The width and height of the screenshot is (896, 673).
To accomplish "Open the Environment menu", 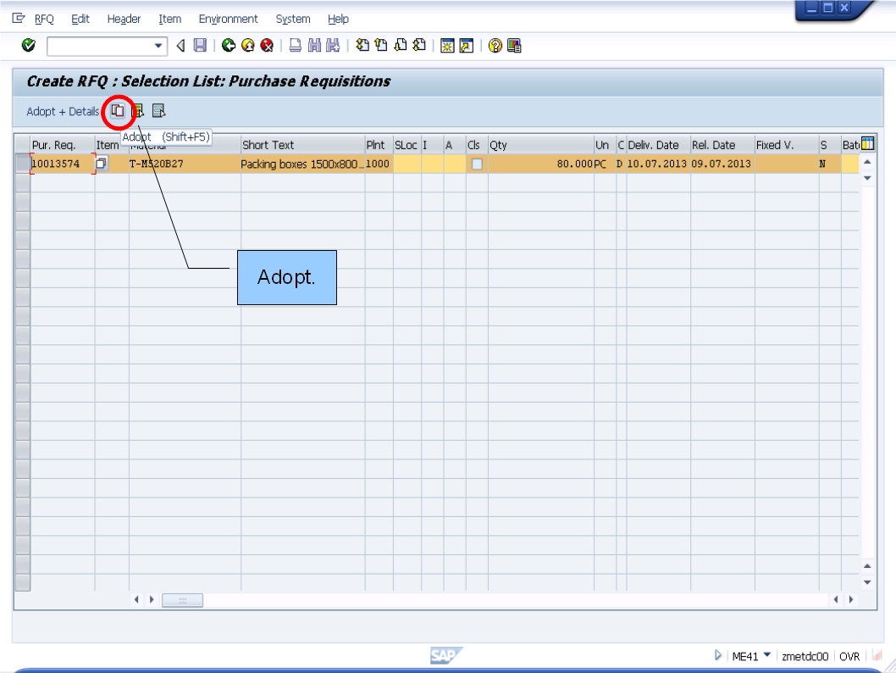I will click(x=229, y=19).
